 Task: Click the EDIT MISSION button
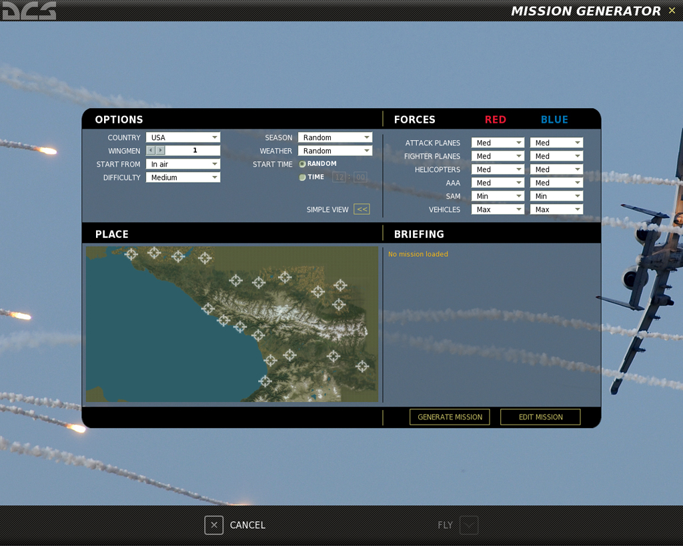(x=540, y=417)
